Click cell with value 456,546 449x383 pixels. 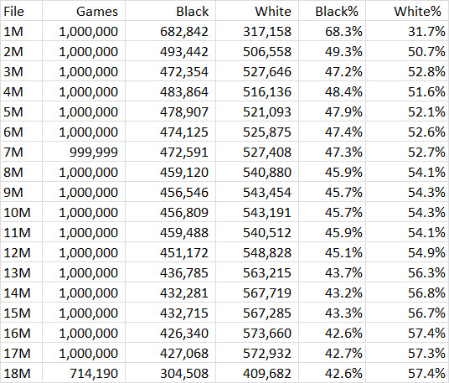[170, 192]
